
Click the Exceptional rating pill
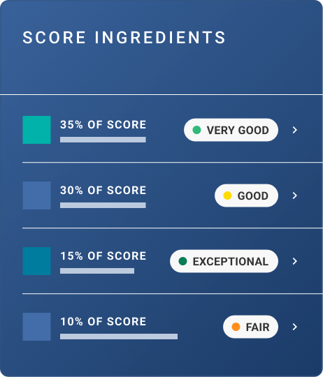(x=224, y=261)
